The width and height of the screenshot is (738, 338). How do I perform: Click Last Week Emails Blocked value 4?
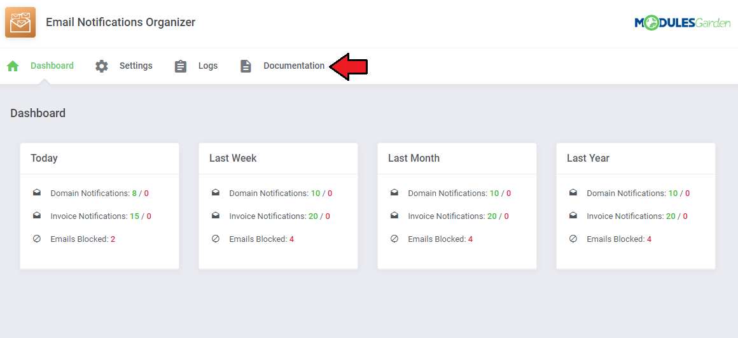click(292, 239)
